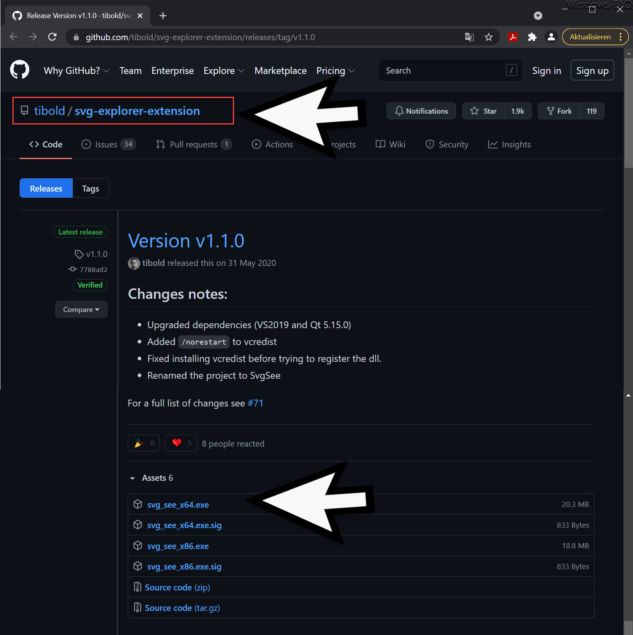Open the tibold user profile link

[49, 111]
